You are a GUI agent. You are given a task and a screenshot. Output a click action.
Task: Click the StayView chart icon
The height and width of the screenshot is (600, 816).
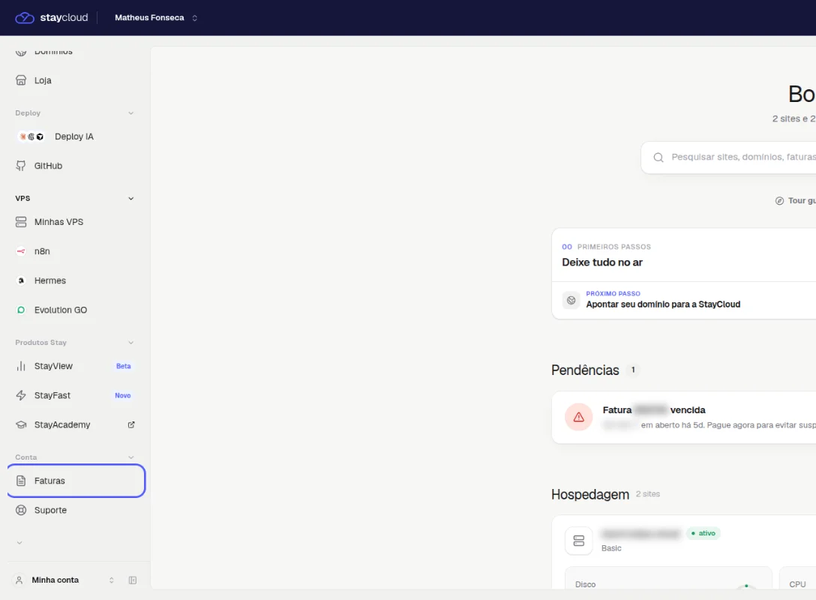click(x=21, y=366)
